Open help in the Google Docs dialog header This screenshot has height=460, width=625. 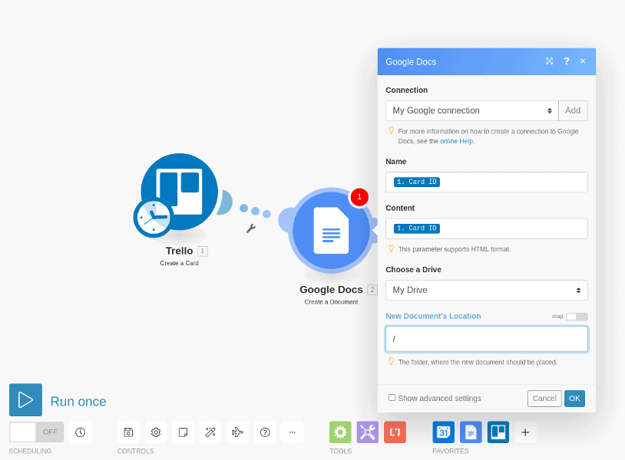(x=567, y=61)
